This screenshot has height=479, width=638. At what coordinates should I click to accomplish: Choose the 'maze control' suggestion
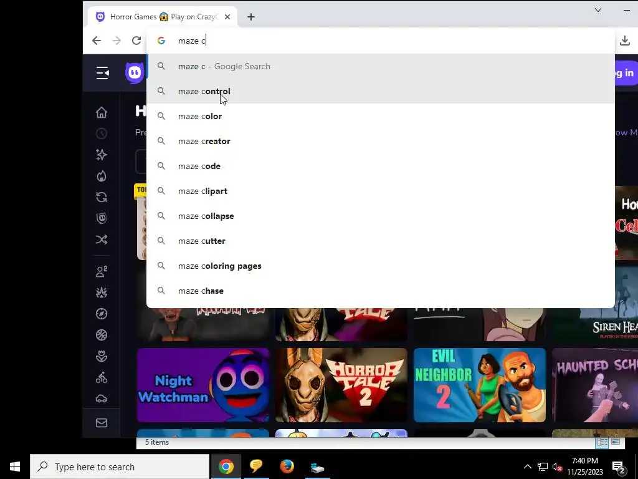coord(381,91)
